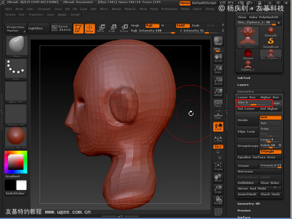292x219 pixels.
Task: Toggle the Floor grid
Action: click(x=218, y=115)
